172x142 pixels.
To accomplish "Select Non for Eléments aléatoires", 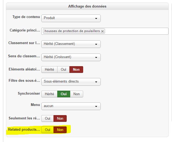I will point(76,69).
